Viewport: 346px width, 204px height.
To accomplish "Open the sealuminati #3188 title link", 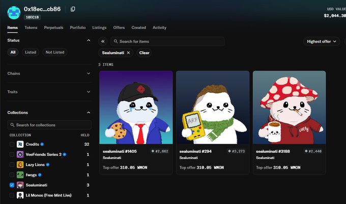I will click(x=273, y=151).
